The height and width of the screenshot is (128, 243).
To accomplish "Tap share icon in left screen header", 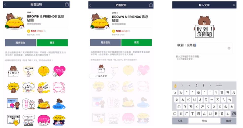I will [67, 4].
